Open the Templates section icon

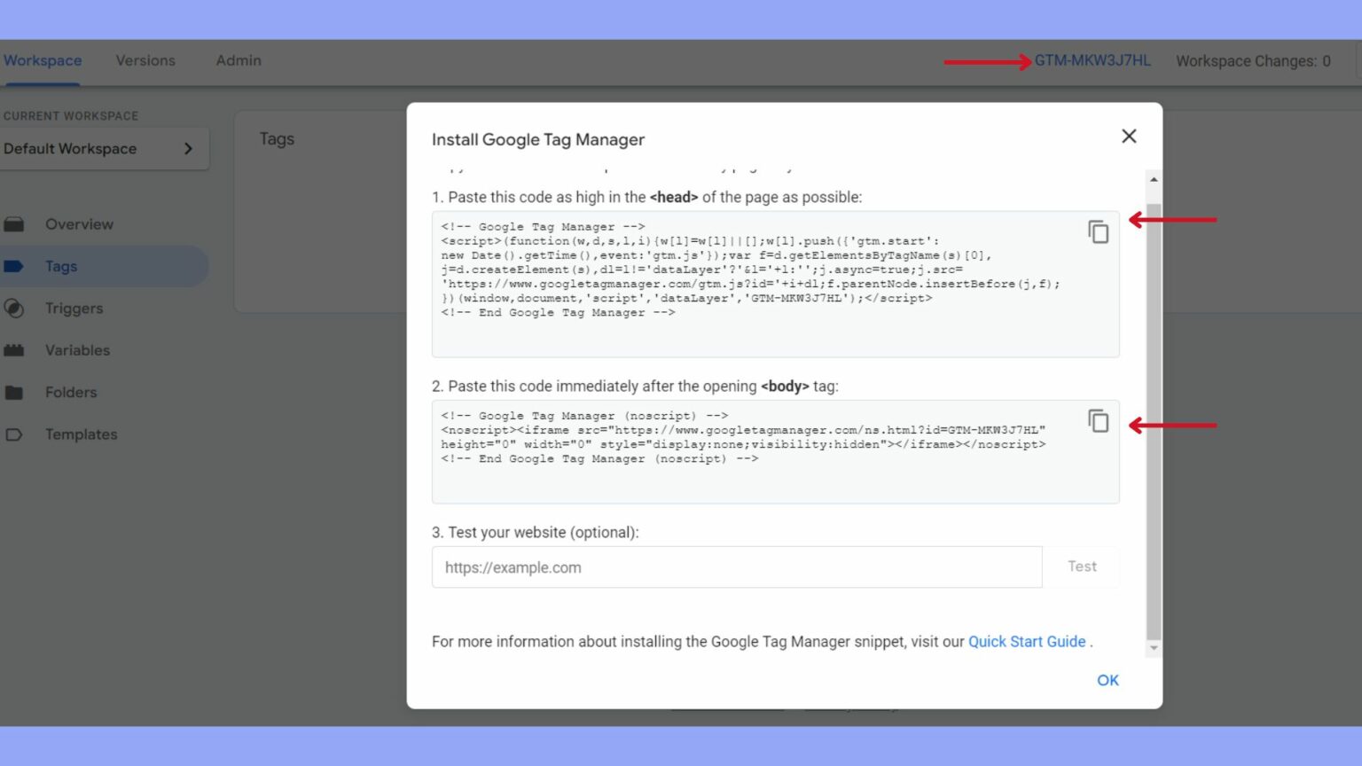click(15, 434)
